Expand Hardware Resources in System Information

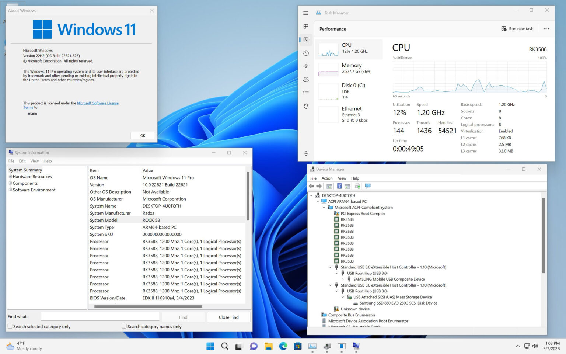pyautogui.click(x=10, y=176)
